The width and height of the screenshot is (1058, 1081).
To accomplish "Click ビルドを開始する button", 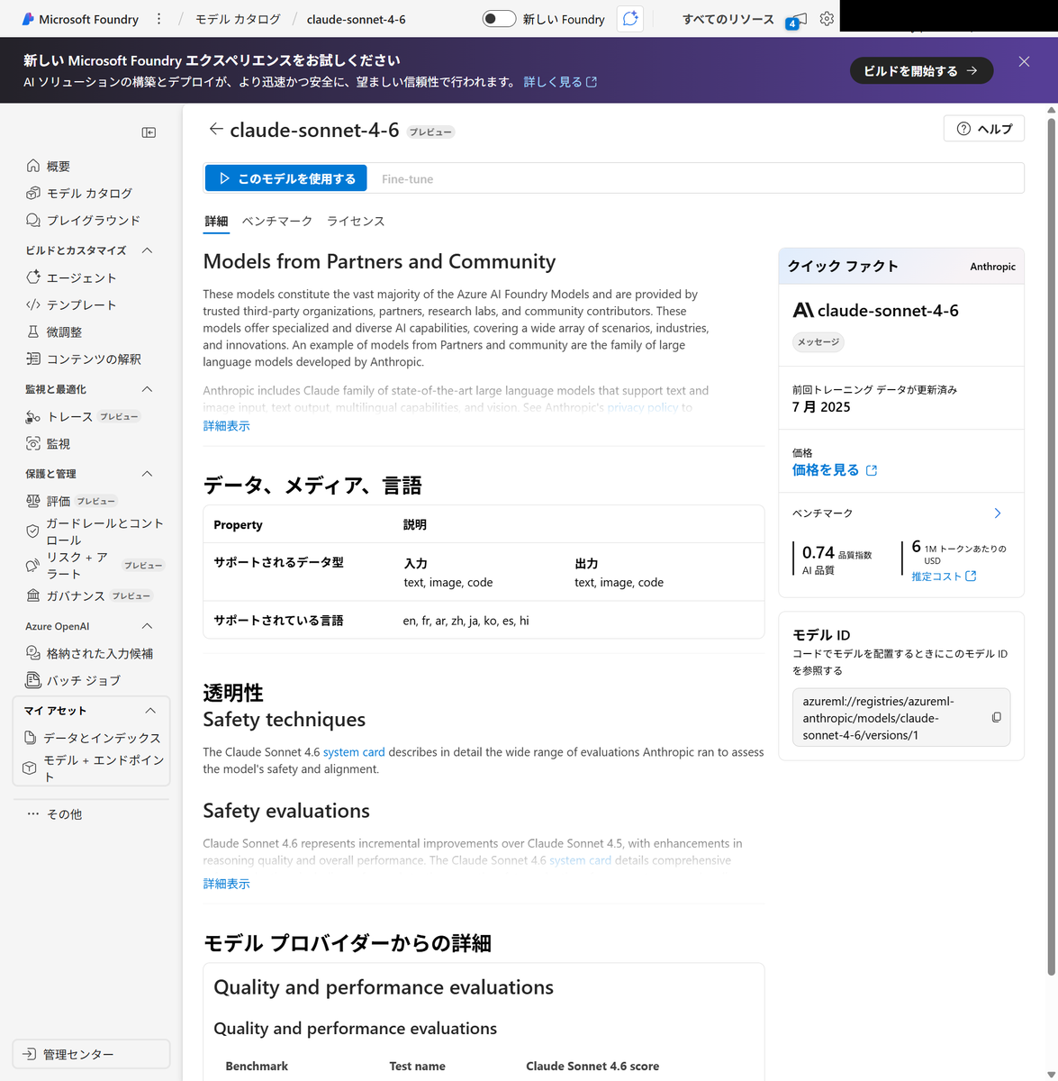I will pos(921,70).
